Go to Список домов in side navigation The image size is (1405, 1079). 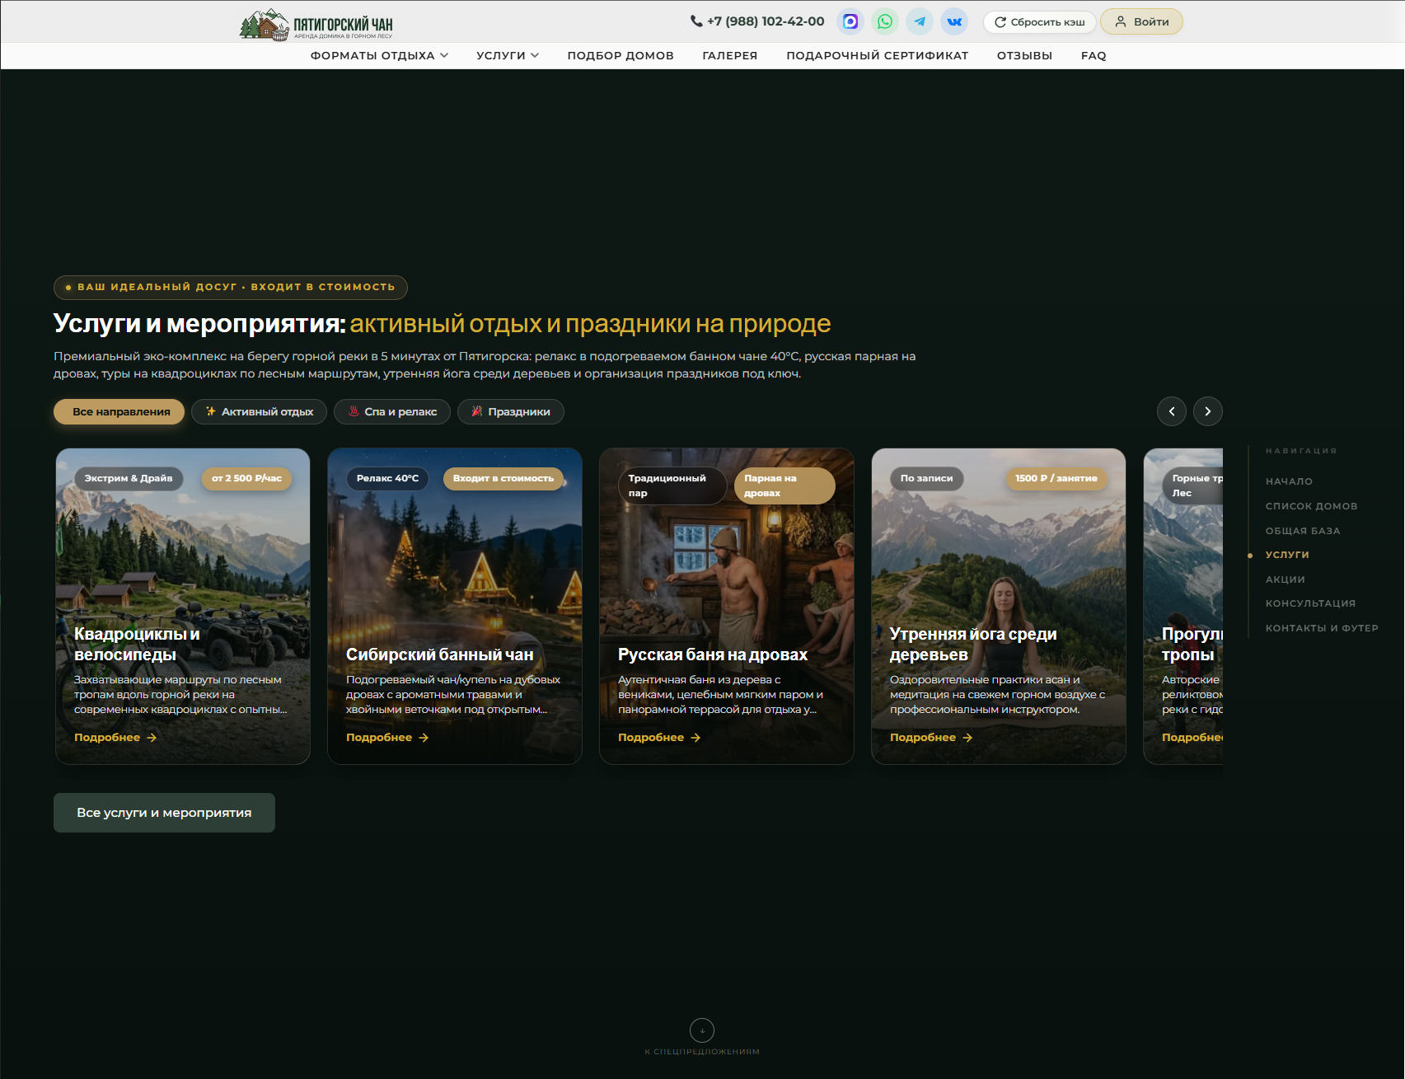pyautogui.click(x=1311, y=506)
